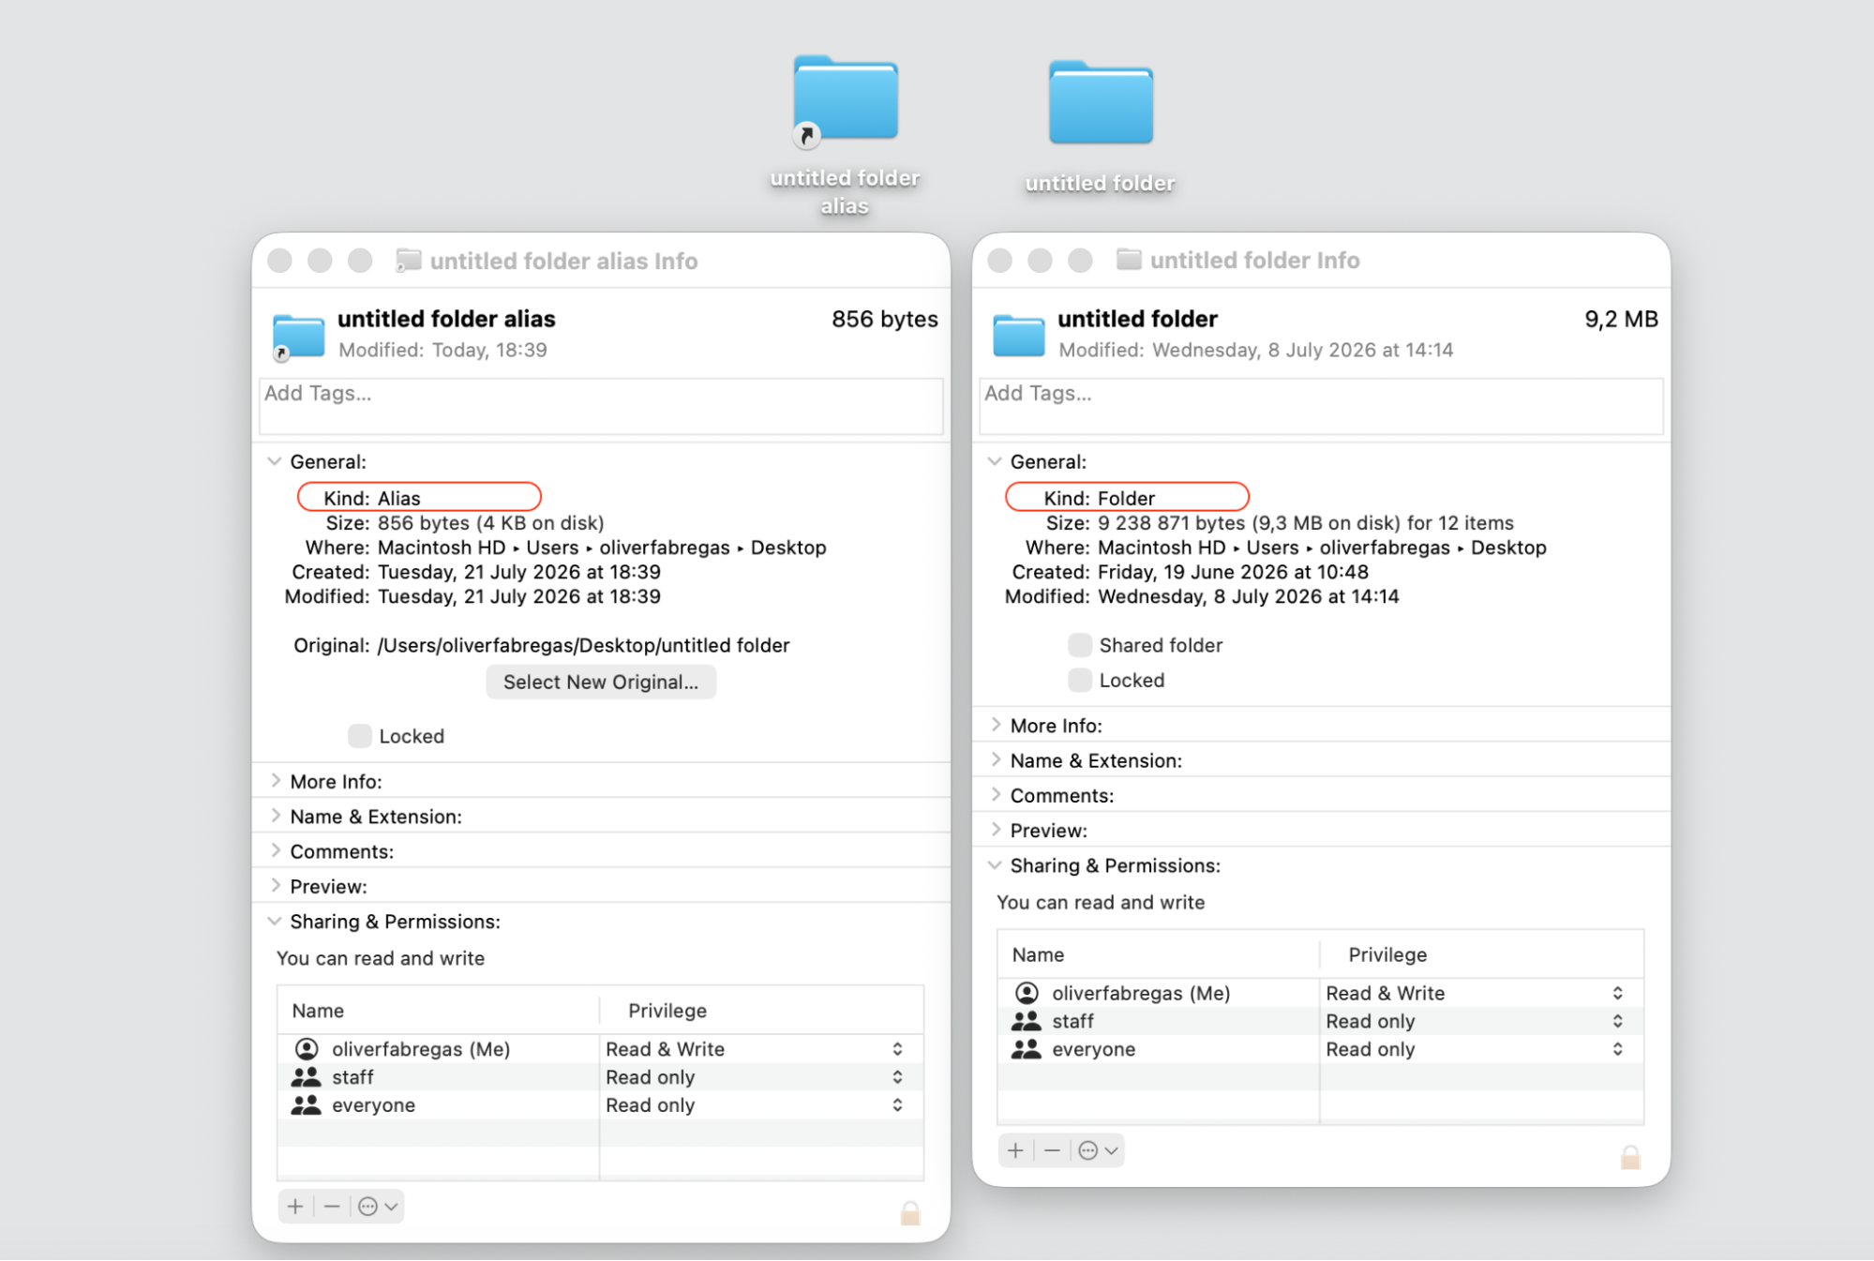Click staff group icon in untitled folder Info
The width and height of the screenshot is (1874, 1261).
point(1026,1020)
